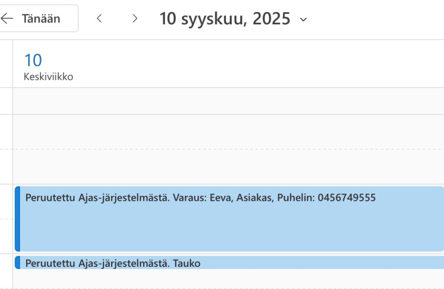
Task: Click the "10 syyskuu, 2025" date title
Action: (225, 19)
